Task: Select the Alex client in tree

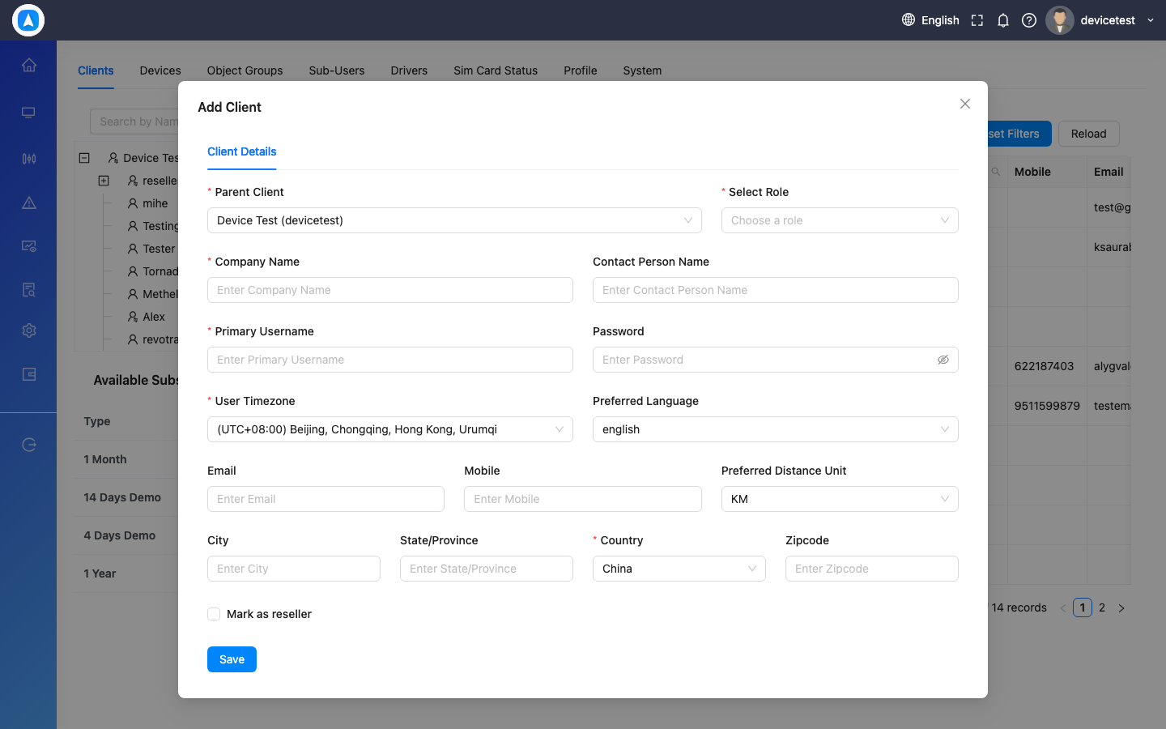Action: coord(154,317)
